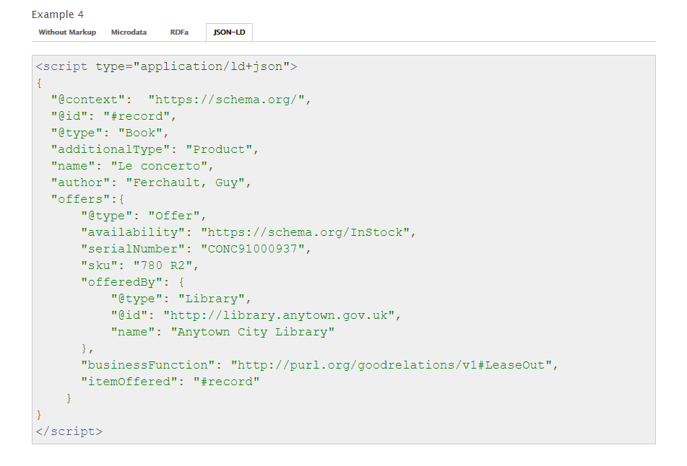
Task: Open the Microdata tab
Action: (129, 32)
